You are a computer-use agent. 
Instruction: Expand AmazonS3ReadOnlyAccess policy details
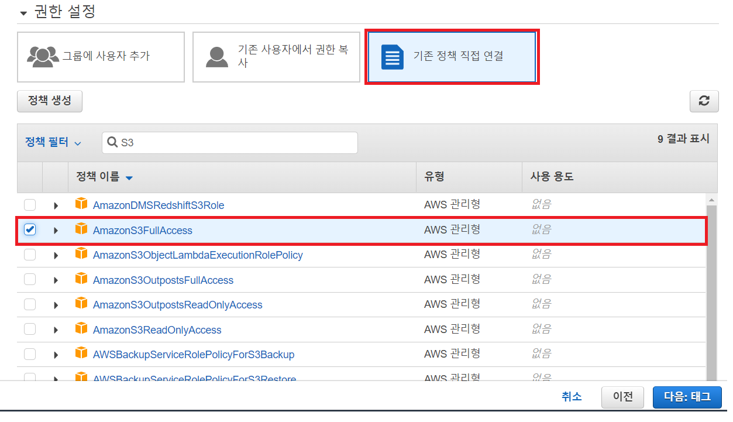[56, 330]
